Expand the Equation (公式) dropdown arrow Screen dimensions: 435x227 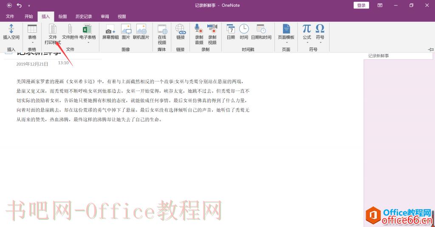coord(307,43)
